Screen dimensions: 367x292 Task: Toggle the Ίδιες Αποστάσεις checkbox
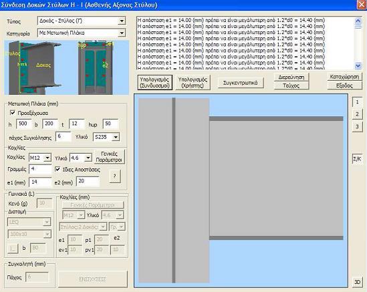[x=57, y=169]
